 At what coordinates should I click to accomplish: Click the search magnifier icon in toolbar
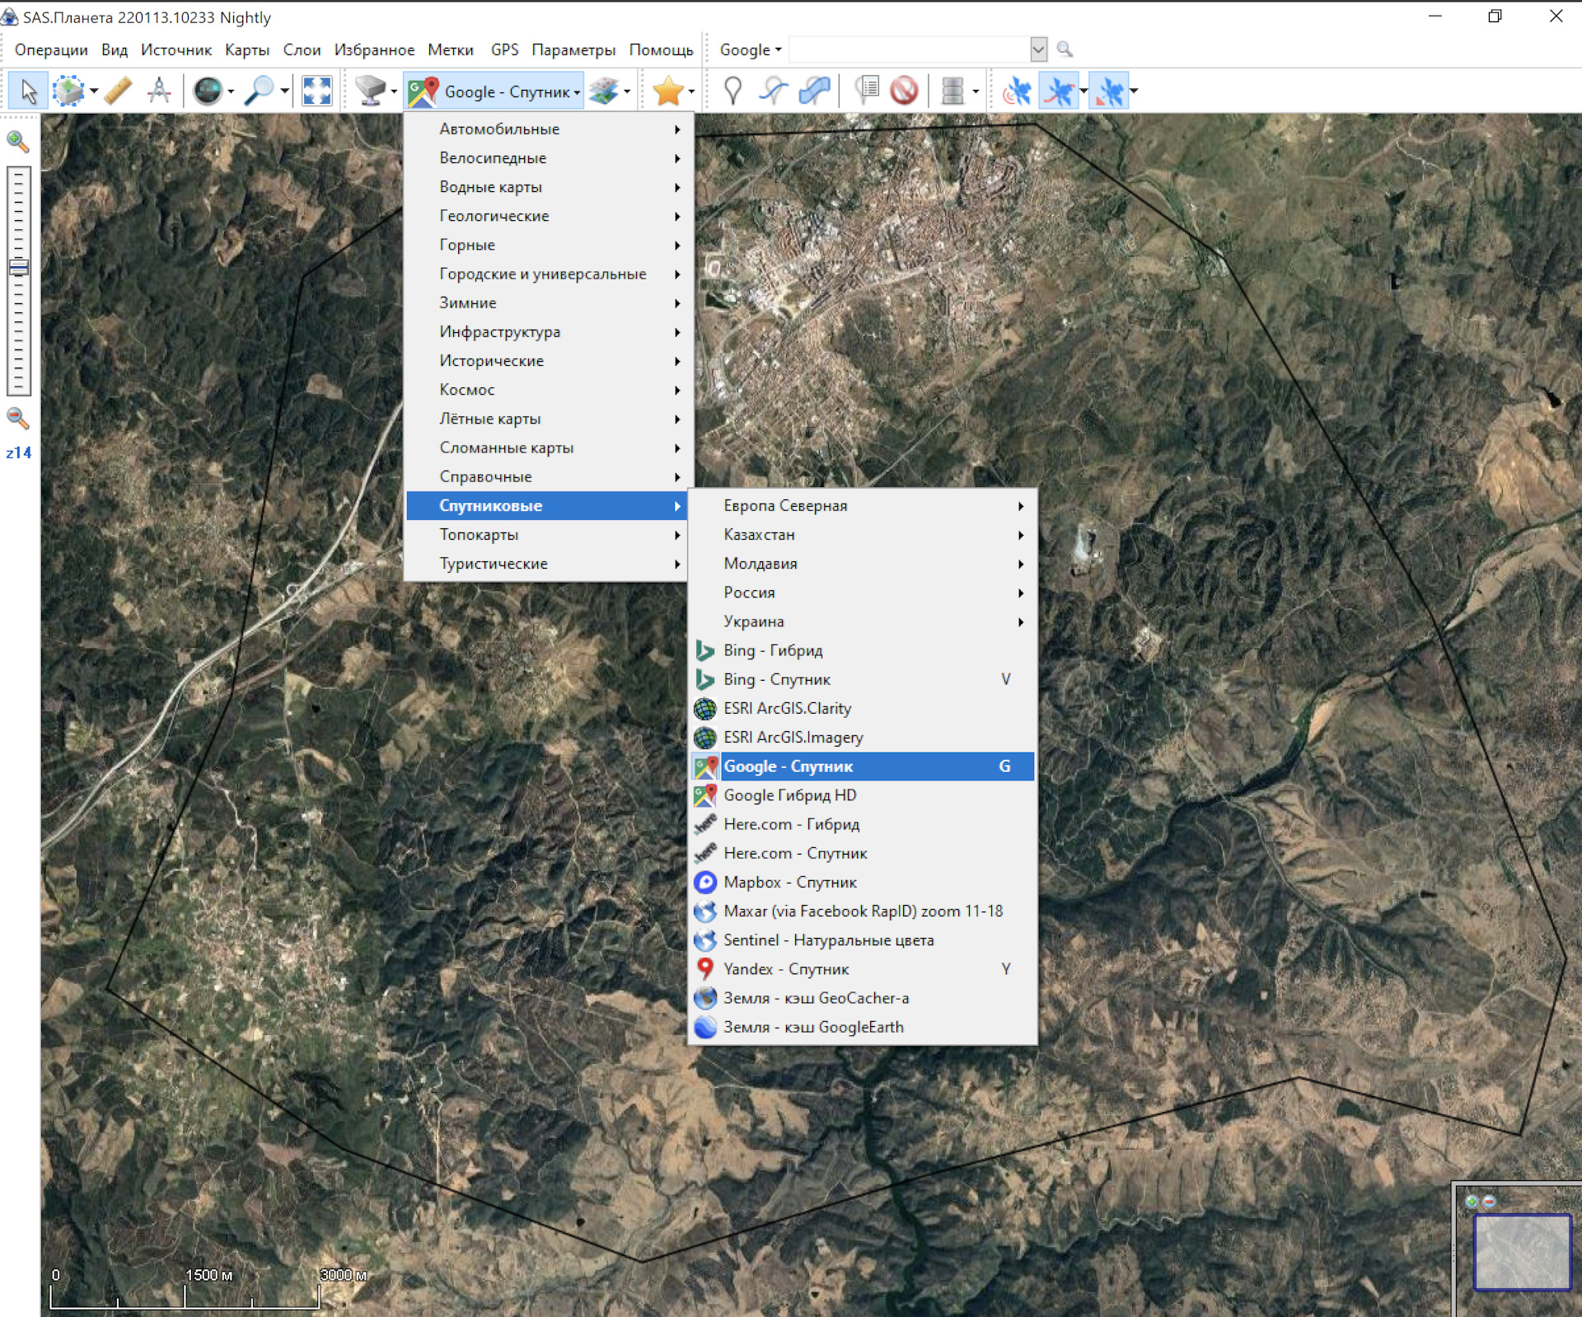(1067, 51)
